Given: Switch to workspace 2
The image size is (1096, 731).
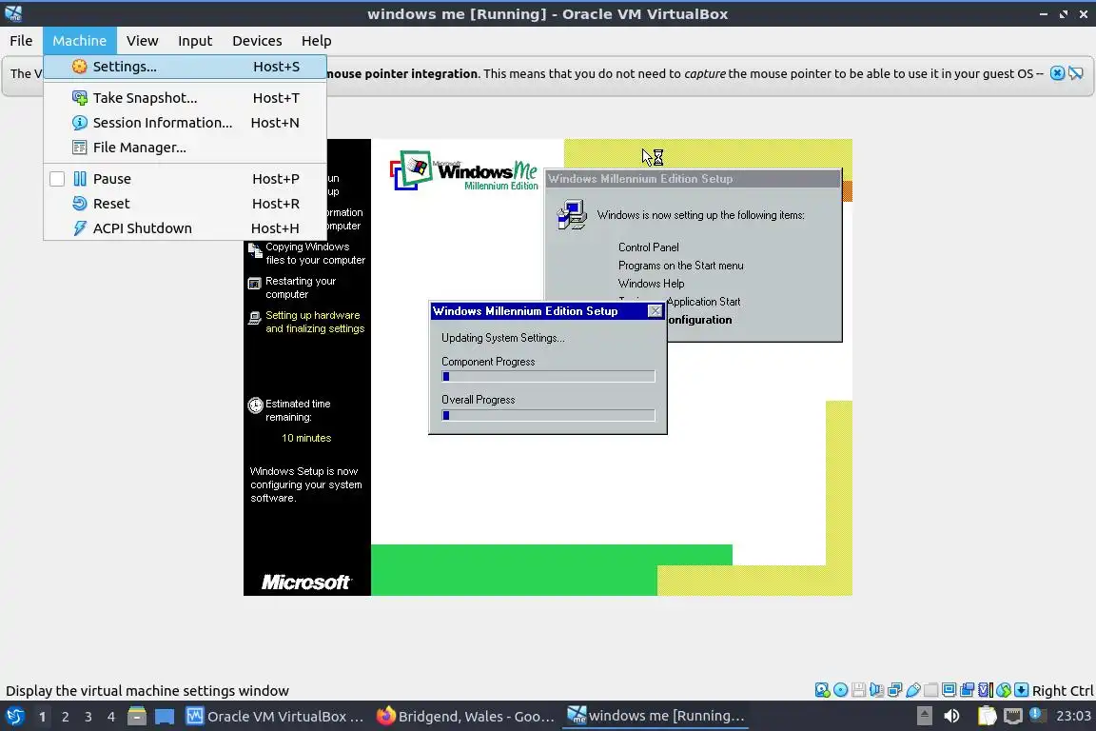Looking at the screenshot, I should pos(65,717).
